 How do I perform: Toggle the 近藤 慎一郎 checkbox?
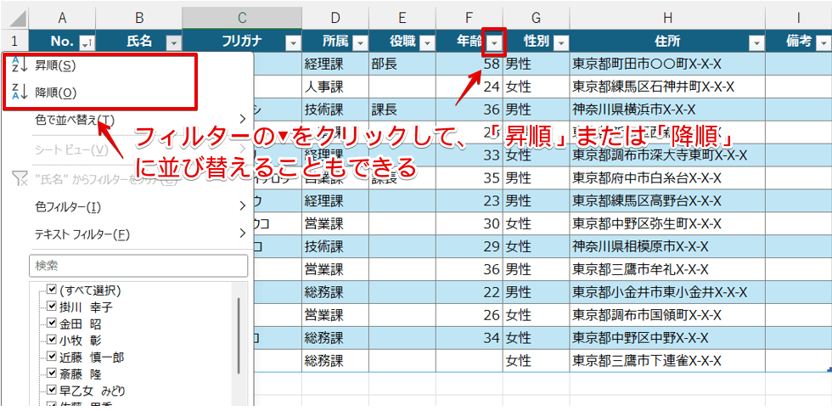[x=52, y=357]
